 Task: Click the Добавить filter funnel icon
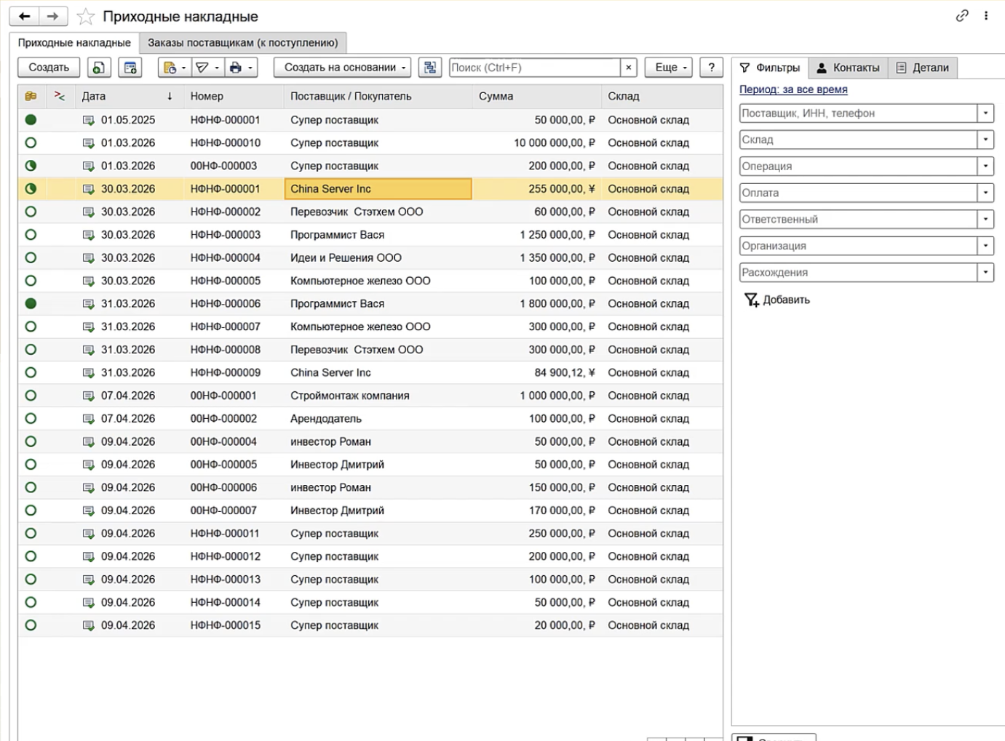751,300
